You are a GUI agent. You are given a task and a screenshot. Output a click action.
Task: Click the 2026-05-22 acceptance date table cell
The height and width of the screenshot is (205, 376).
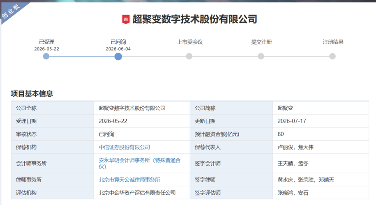click(x=142, y=121)
